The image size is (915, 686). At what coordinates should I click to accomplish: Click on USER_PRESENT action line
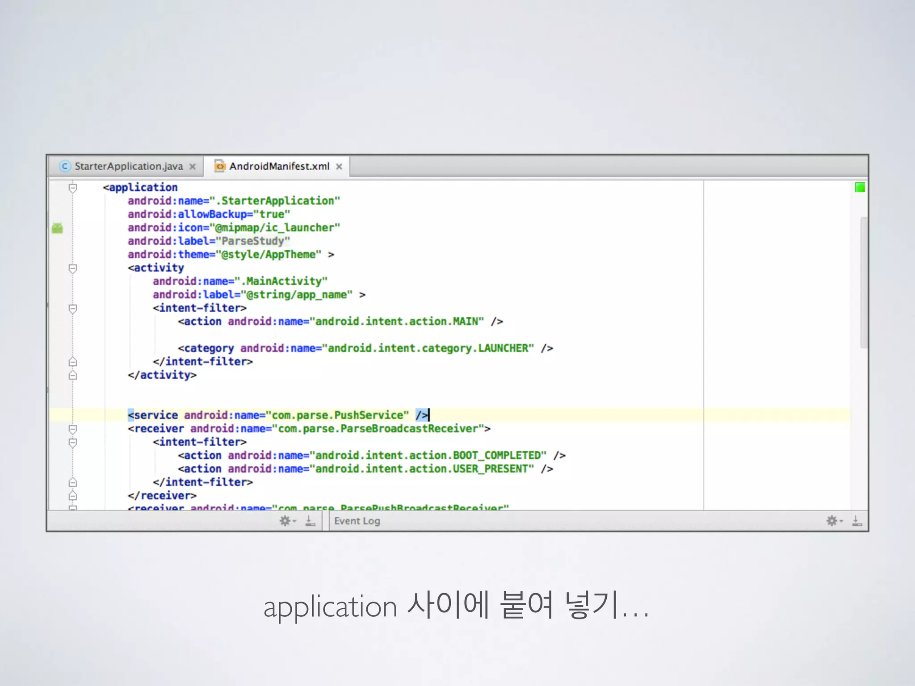pyautogui.click(x=365, y=469)
